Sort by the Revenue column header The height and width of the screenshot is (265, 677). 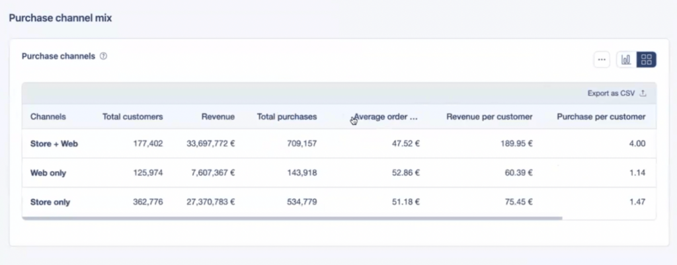point(218,117)
